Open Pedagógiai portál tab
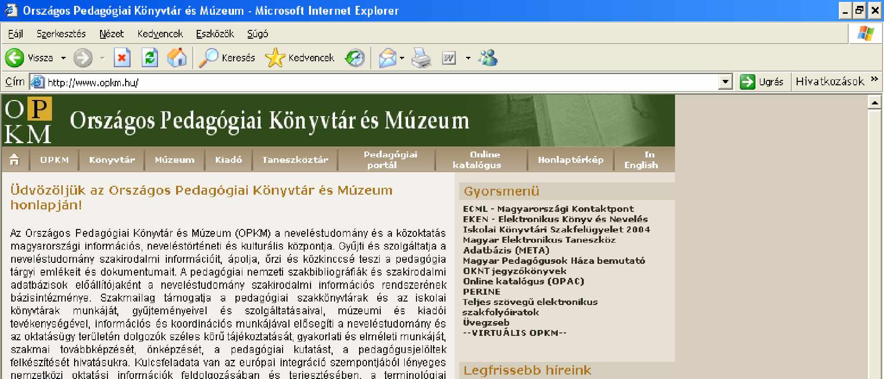Image resolution: width=884 pixels, height=379 pixels. (x=390, y=159)
